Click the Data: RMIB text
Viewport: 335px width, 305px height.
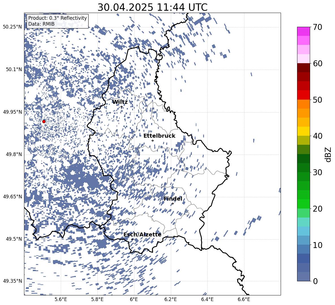pyautogui.click(x=41, y=24)
